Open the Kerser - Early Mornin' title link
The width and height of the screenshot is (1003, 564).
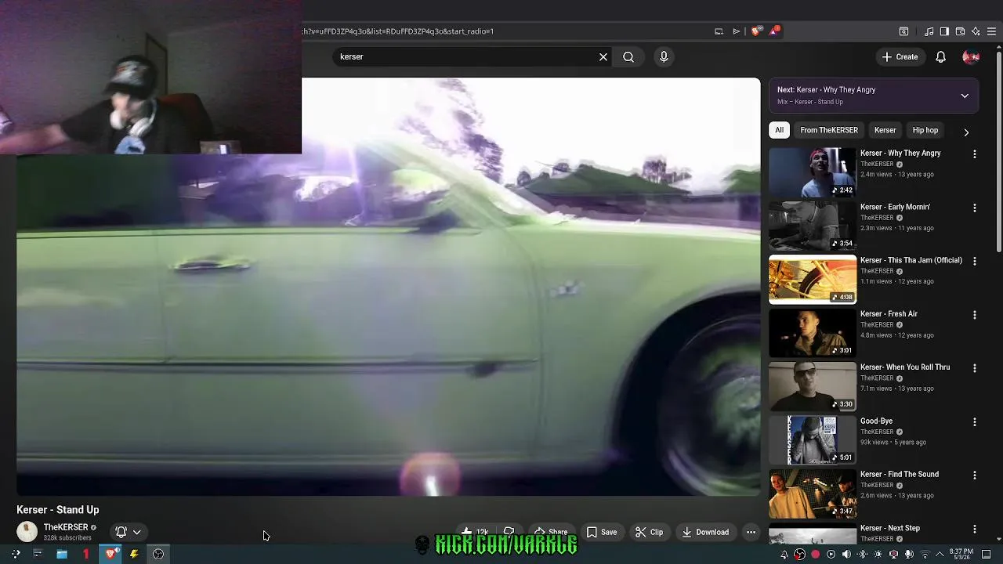[x=895, y=207]
